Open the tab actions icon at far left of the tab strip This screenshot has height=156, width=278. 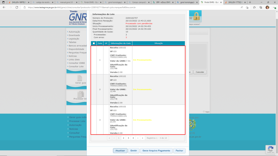(x=3, y=2)
